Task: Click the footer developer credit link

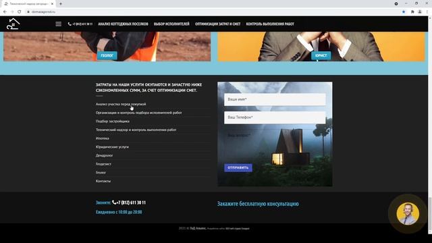Action: coord(238,228)
